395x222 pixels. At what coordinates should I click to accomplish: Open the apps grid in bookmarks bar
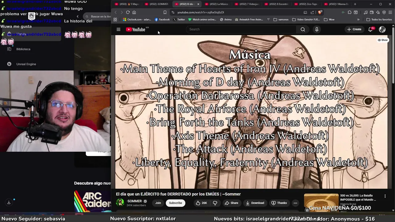click(x=115, y=19)
